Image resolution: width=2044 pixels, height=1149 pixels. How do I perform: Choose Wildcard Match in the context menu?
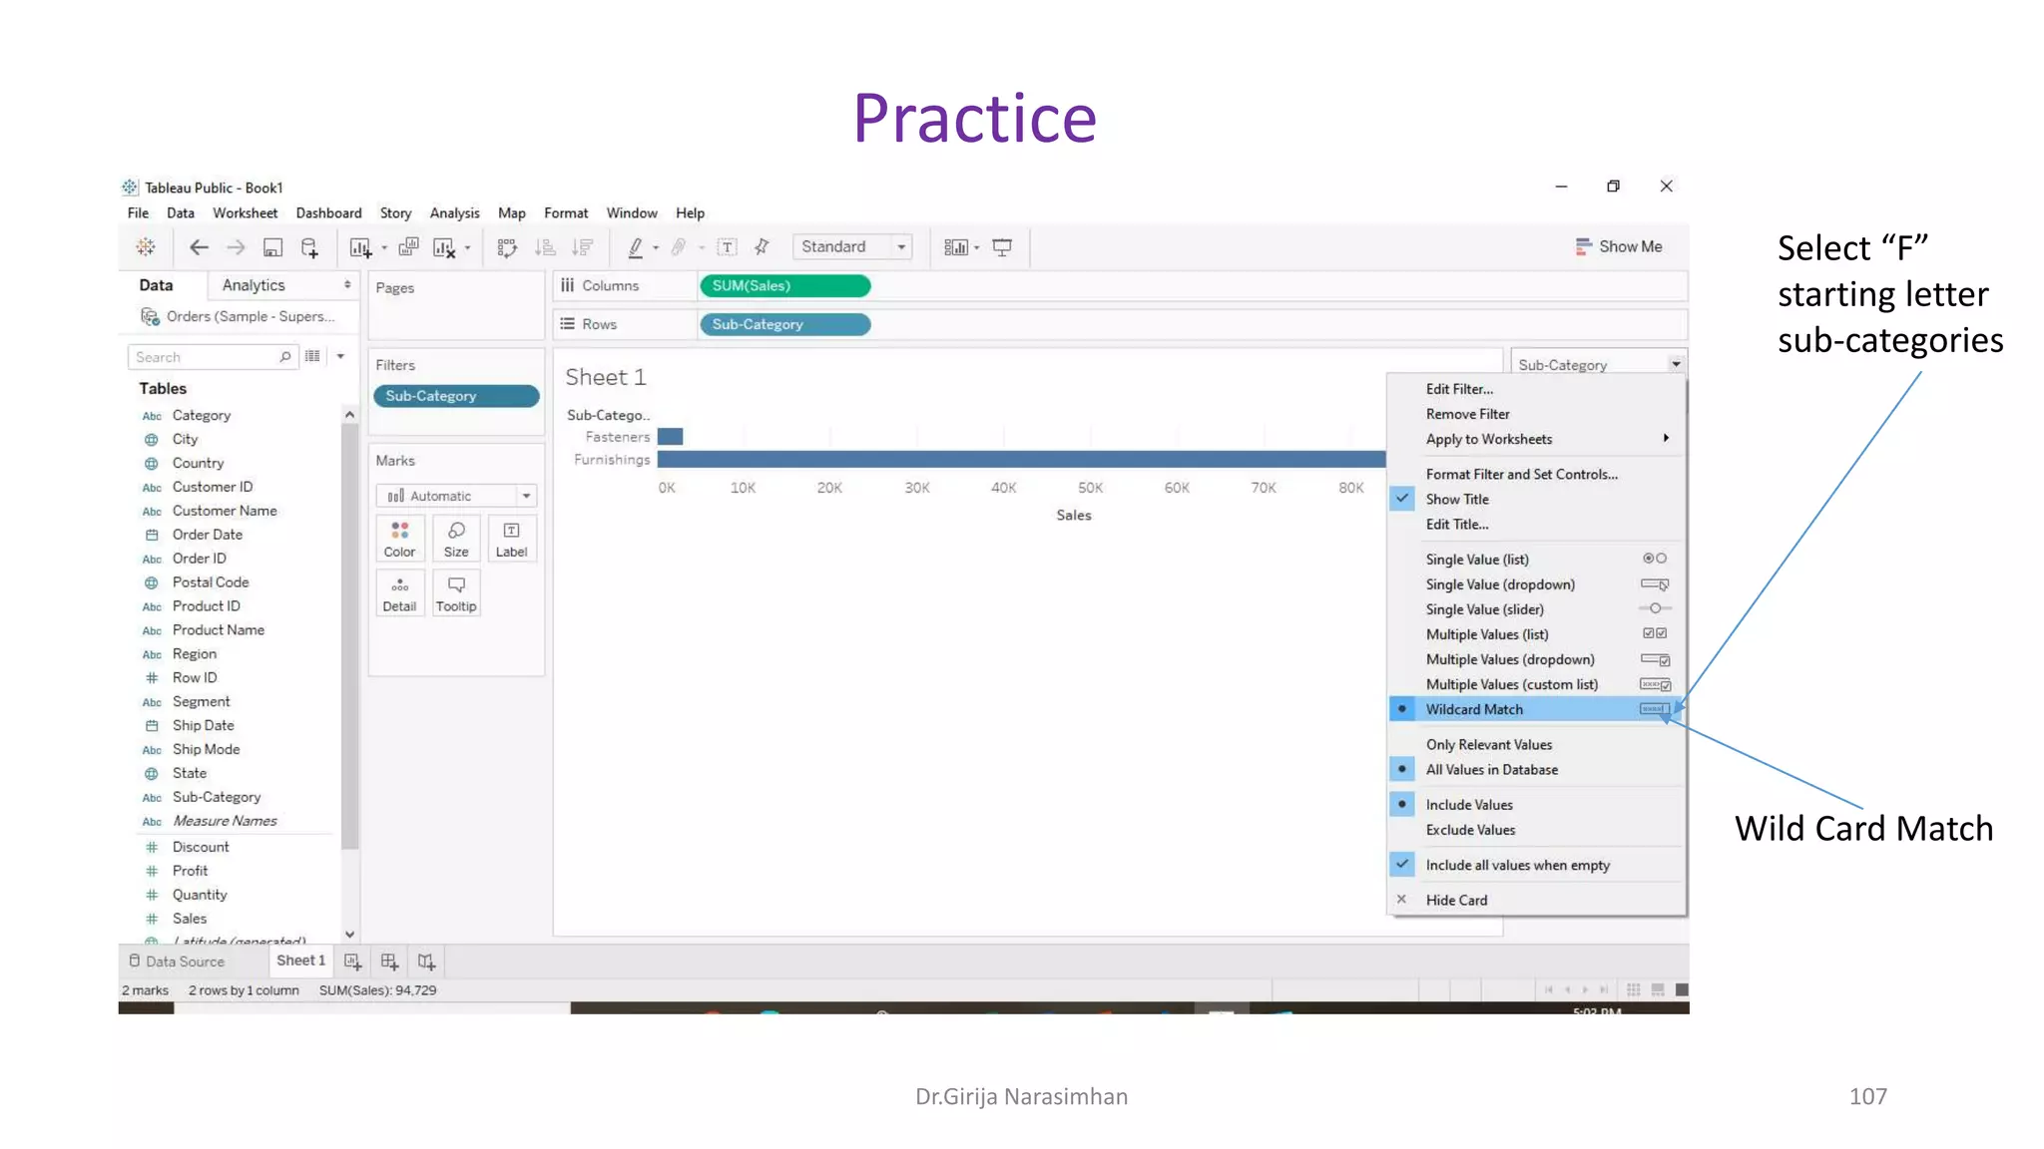(1474, 709)
